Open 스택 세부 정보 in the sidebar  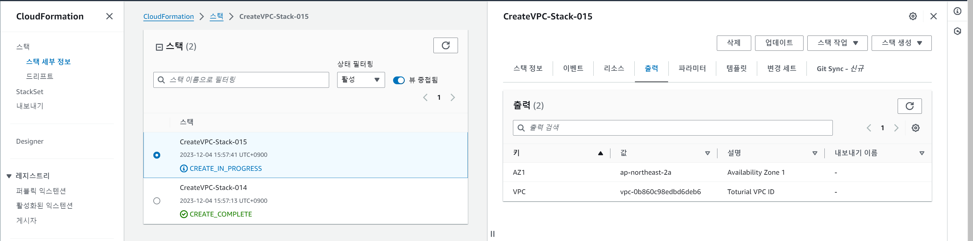pyautogui.click(x=48, y=62)
